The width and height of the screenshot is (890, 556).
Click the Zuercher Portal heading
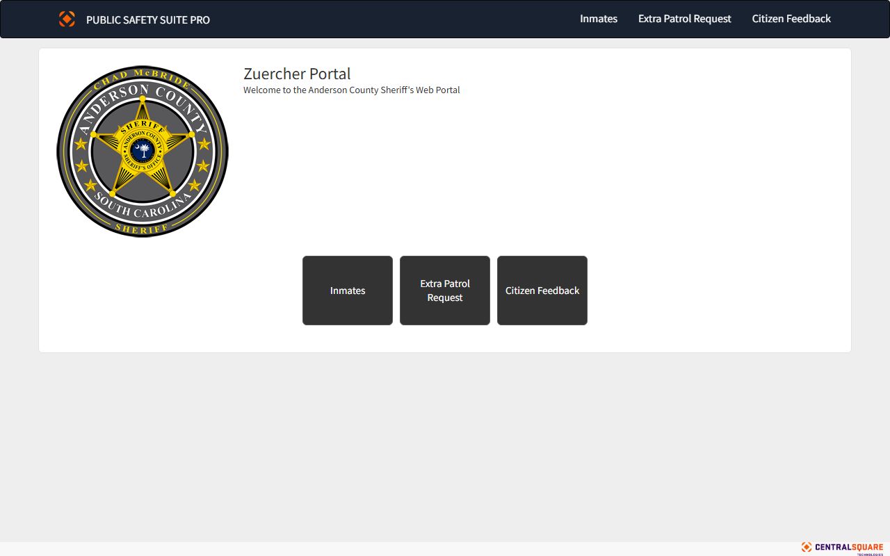(x=297, y=74)
